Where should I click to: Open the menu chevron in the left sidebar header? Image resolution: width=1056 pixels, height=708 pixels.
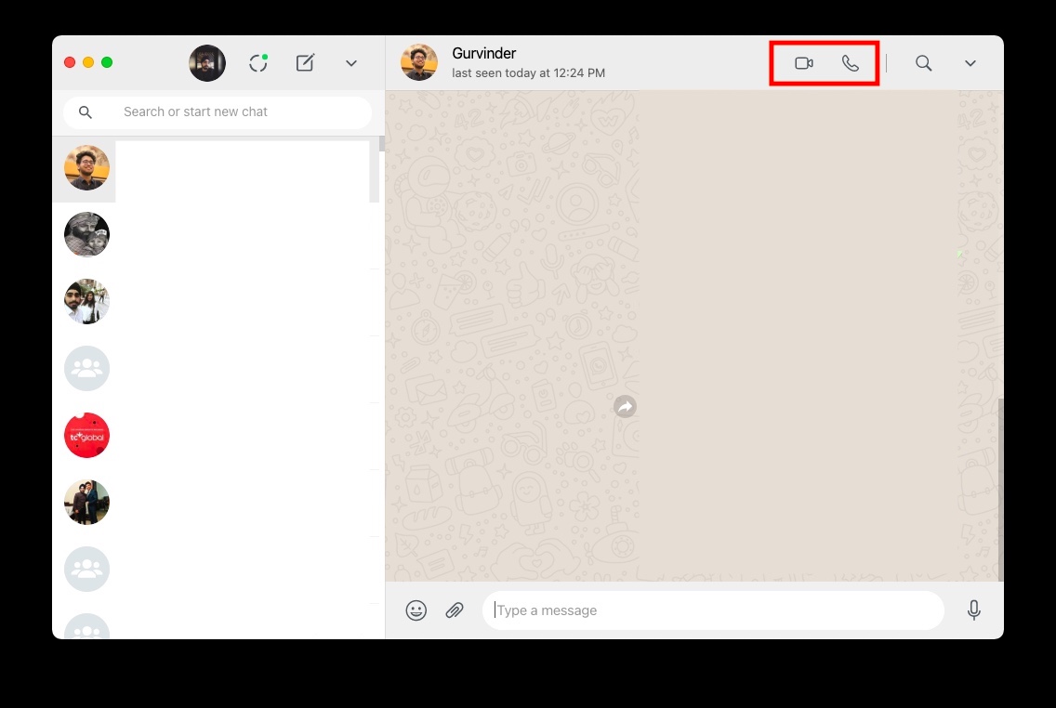point(350,63)
